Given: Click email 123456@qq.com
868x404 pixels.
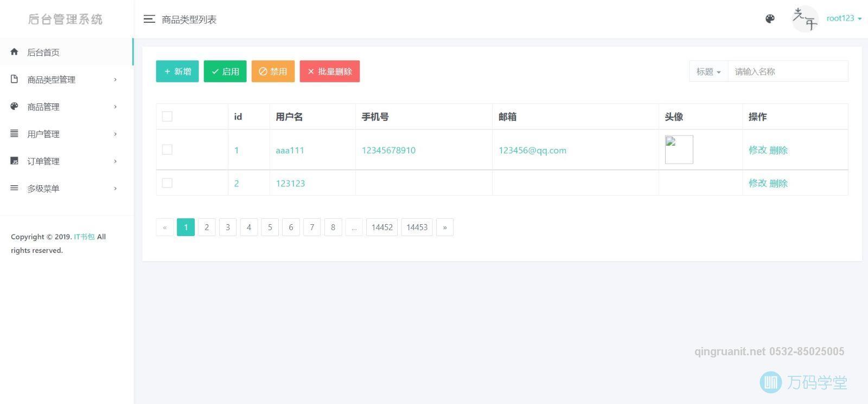Looking at the screenshot, I should click(532, 151).
